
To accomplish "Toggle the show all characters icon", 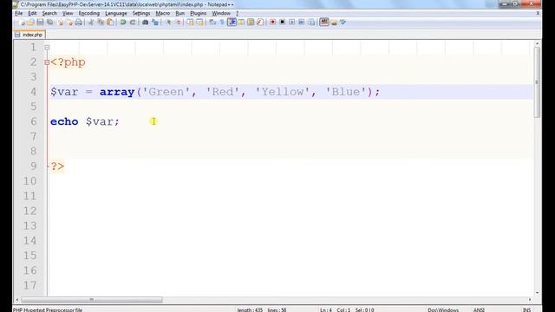I will (x=222, y=23).
